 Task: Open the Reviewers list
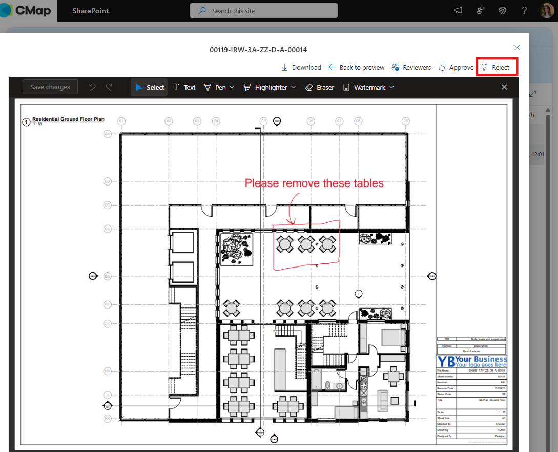[x=411, y=67]
